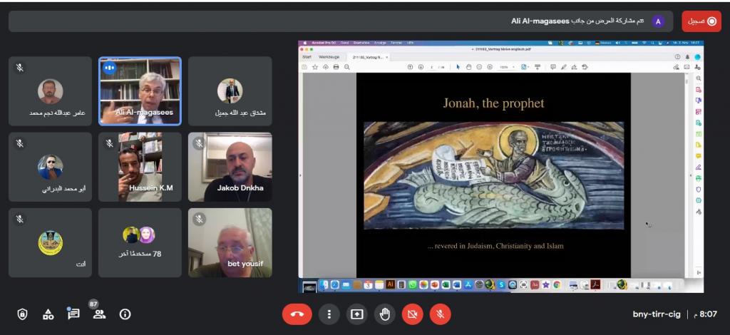
Task: Turn on the camera in the bottom bar
Action: click(x=412, y=314)
